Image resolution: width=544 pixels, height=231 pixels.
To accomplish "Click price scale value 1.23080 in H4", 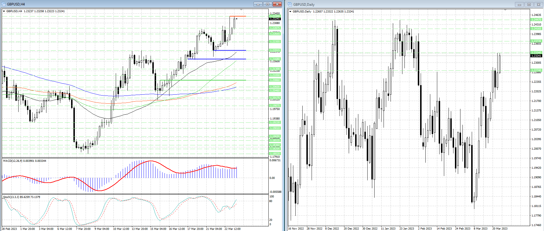I will point(275,23).
